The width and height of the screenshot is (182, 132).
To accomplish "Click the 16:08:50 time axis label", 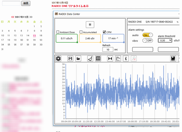I will tap(132, 122).
